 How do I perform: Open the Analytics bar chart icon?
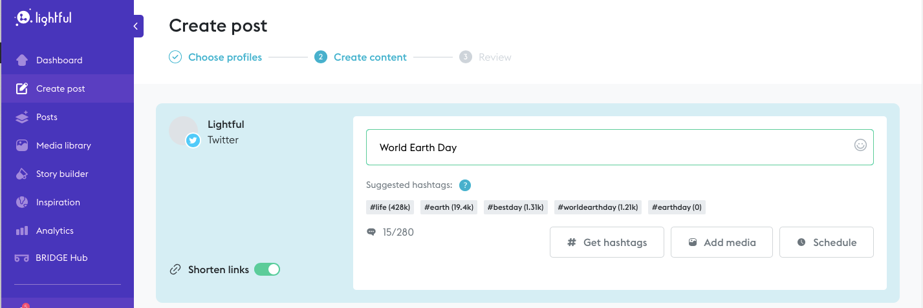(x=22, y=231)
